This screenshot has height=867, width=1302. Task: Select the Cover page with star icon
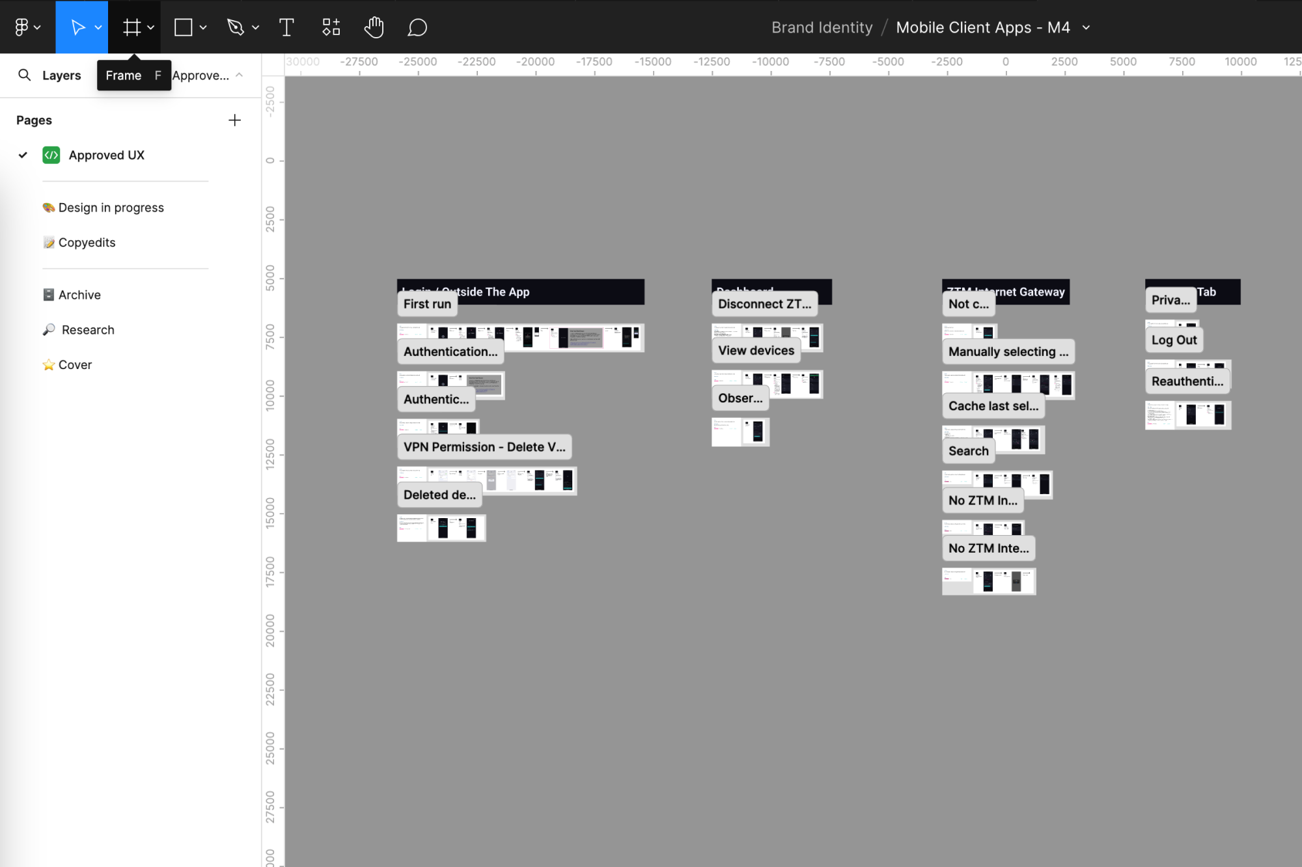click(75, 365)
